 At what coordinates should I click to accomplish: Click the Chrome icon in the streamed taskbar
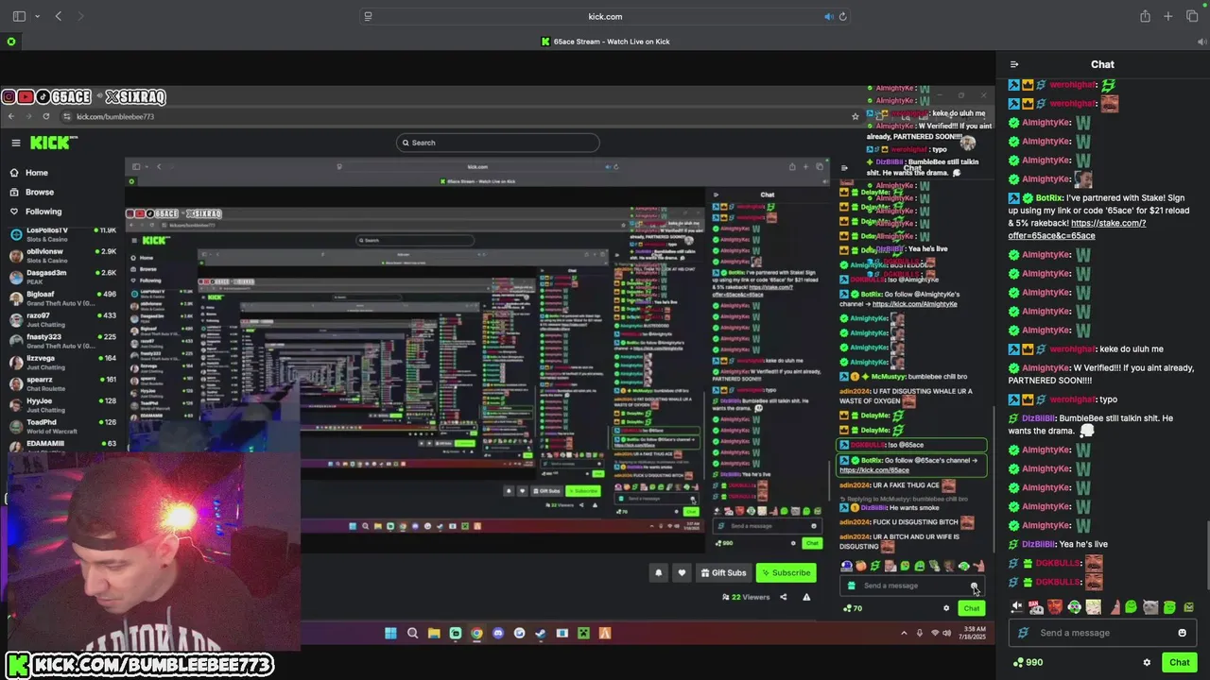click(476, 633)
